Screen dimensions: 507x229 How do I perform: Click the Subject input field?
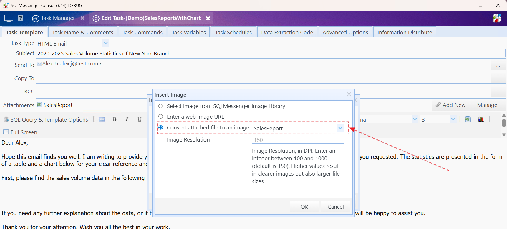point(270,53)
